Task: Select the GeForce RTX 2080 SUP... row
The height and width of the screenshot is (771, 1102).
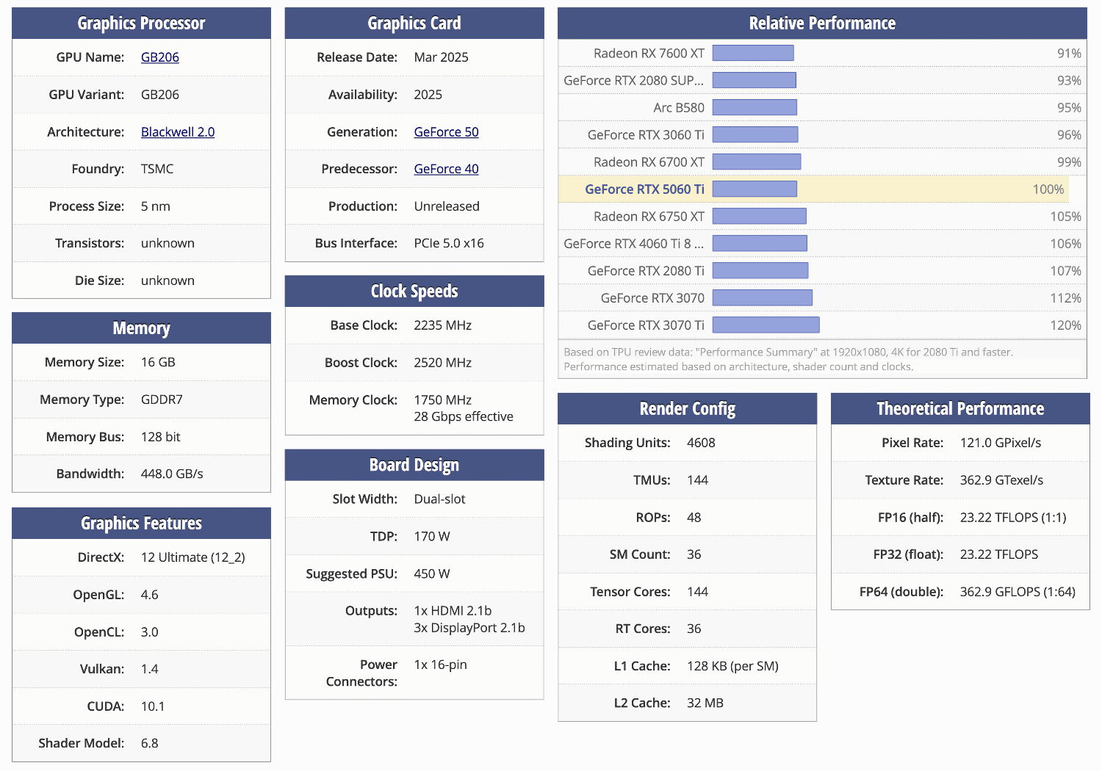Action: (822, 80)
